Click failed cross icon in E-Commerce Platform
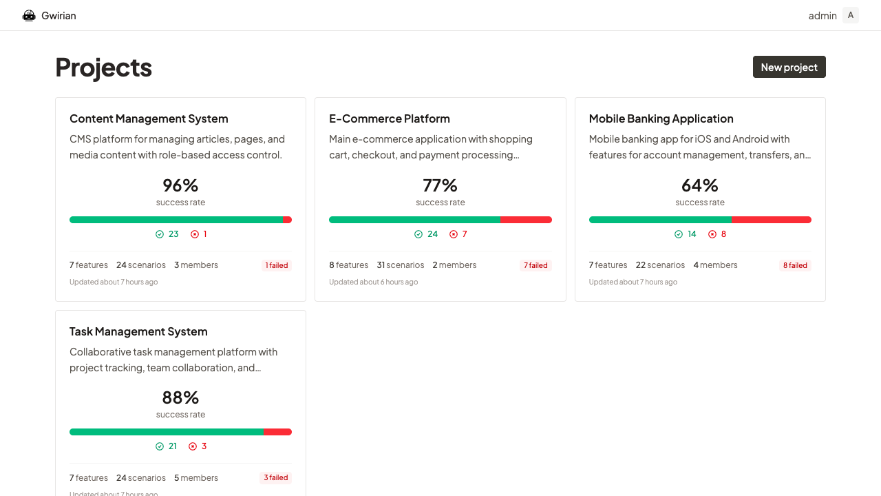This screenshot has width=881, height=496. point(454,234)
